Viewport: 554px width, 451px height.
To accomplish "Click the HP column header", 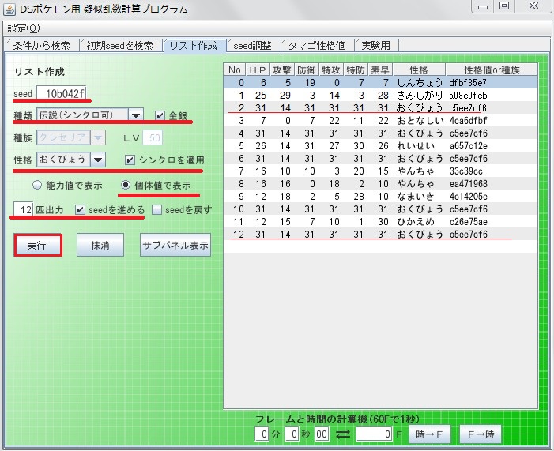I will pyautogui.click(x=258, y=70).
